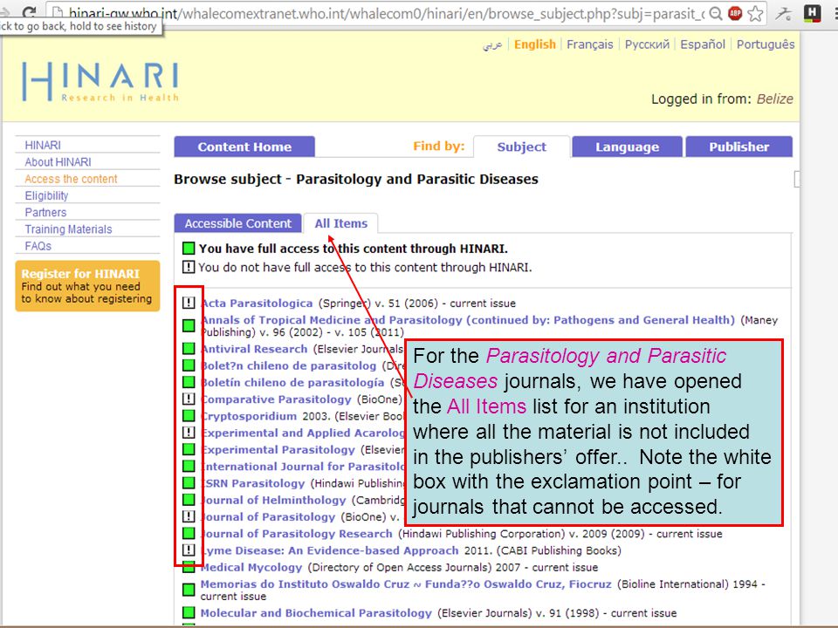Open the HINARI sidebar link
Screen dimensions: 838x628
pos(43,146)
